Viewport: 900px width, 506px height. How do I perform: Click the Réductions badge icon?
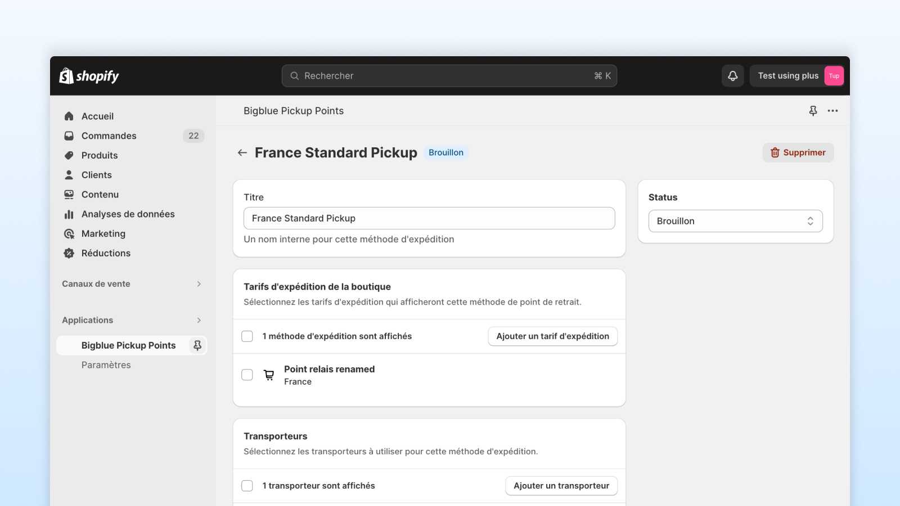[69, 254]
